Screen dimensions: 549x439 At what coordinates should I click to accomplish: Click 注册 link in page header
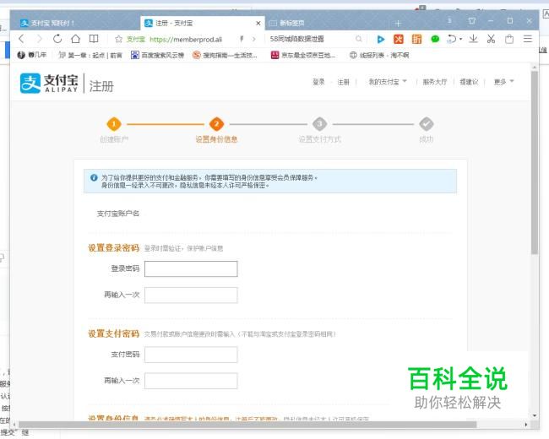point(343,82)
